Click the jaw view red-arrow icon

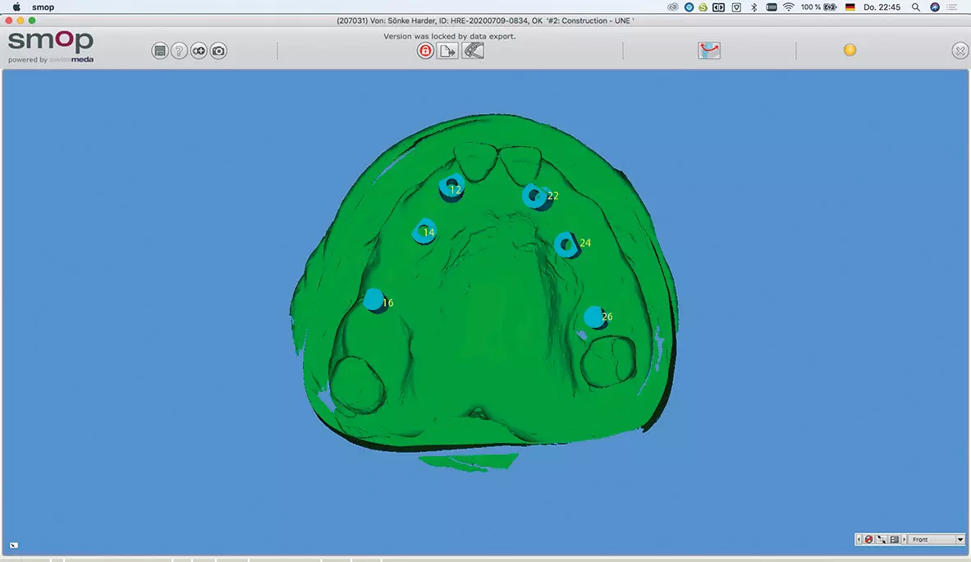tap(709, 50)
